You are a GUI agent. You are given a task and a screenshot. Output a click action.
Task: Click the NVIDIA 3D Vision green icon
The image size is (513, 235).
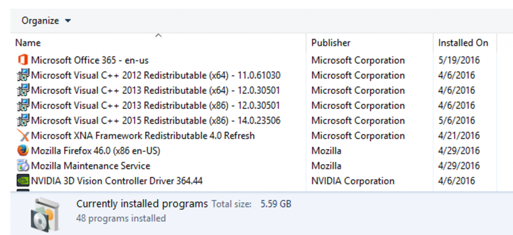[x=23, y=181]
